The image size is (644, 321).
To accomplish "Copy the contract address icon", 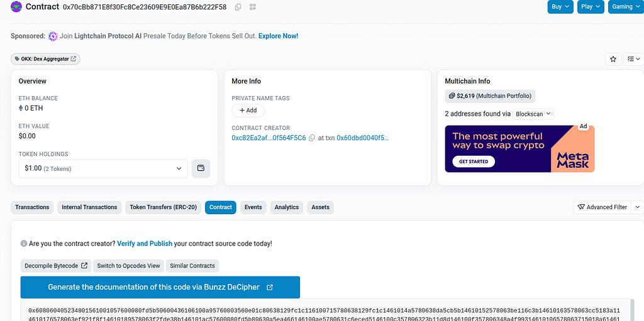I will point(238,7).
